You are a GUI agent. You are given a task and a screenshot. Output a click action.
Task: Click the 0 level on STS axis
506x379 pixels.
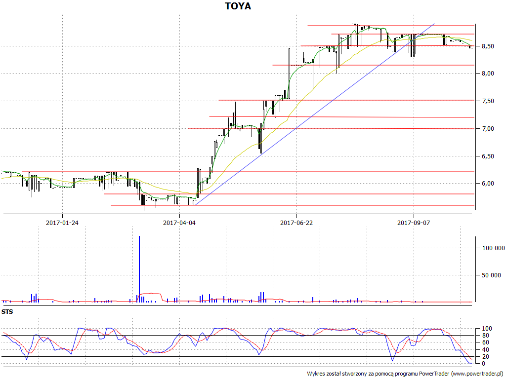coord(483,364)
